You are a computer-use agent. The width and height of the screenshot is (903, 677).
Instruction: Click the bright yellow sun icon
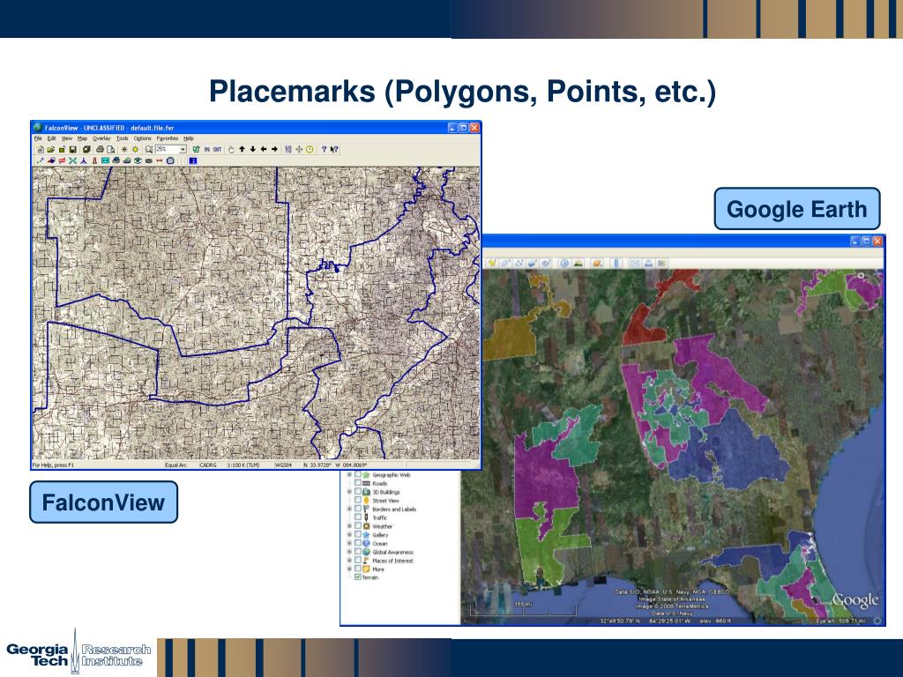tap(135, 149)
